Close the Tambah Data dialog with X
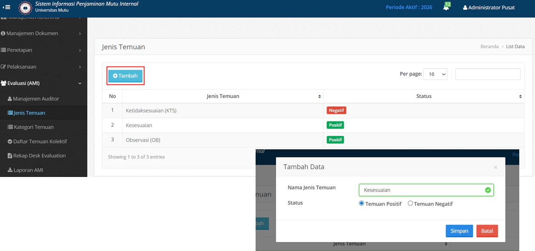Viewport: 535px width, 251px height. [495, 168]
